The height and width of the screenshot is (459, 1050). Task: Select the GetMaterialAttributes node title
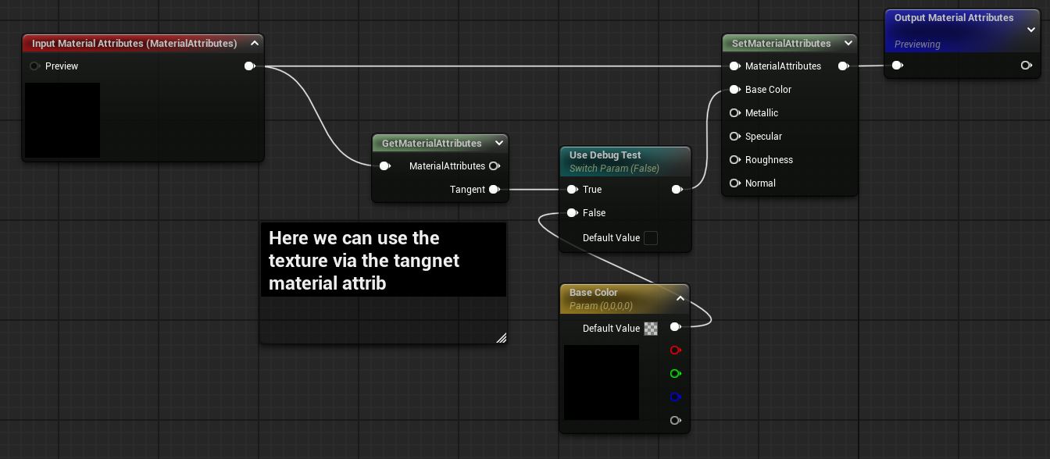[x=432, y=144]
